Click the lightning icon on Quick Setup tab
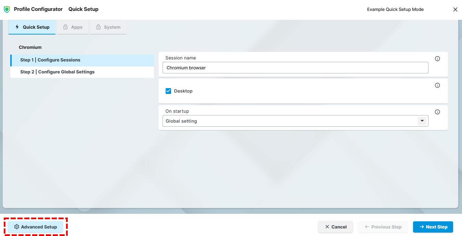462x236 pixels. [16, 27]
